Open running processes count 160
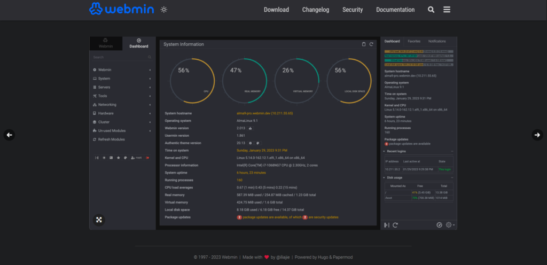This screenshot has width=547, height=265. (239, 180)
